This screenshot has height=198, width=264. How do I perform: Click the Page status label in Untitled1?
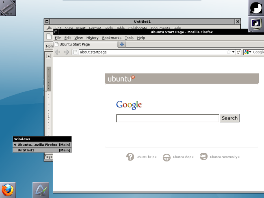click(x=48, y=157)
